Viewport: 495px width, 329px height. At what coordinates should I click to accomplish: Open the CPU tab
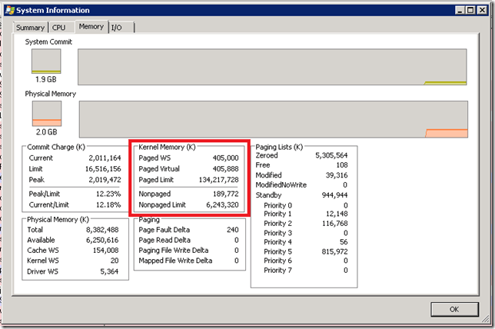click(59, 27)
